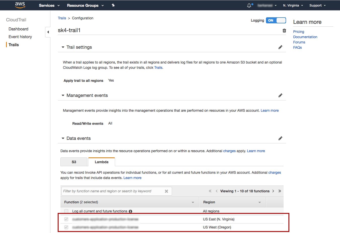Click the CloudTrail sidebar heading
The width and height of the screenshot is (340, 233).
point(16,20)
